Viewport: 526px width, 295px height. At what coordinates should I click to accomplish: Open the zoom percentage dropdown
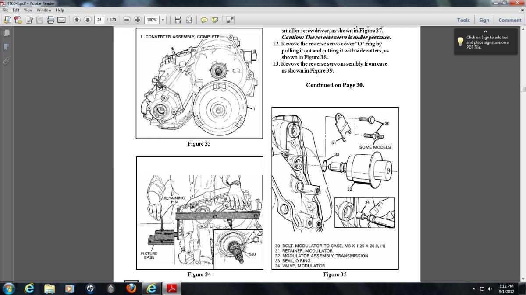(163, 20)
